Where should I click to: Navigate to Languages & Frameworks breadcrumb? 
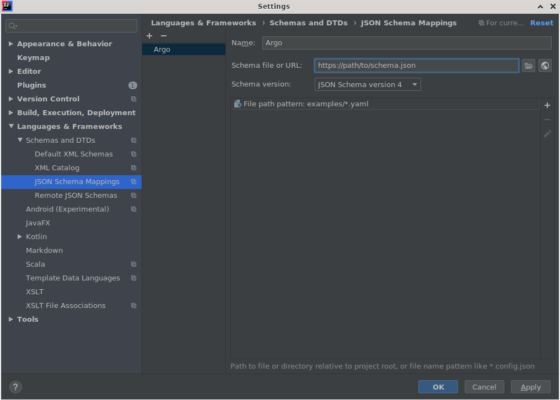coord(203,23)
